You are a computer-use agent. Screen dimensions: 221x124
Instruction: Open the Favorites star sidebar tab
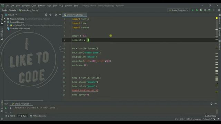pos(2,106)
